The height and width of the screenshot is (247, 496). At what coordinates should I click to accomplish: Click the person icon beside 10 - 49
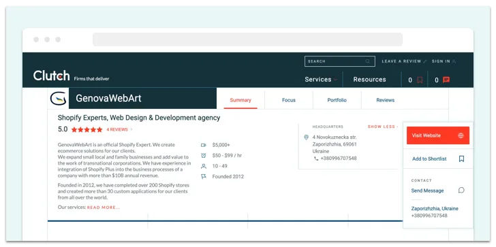point(204,166)
